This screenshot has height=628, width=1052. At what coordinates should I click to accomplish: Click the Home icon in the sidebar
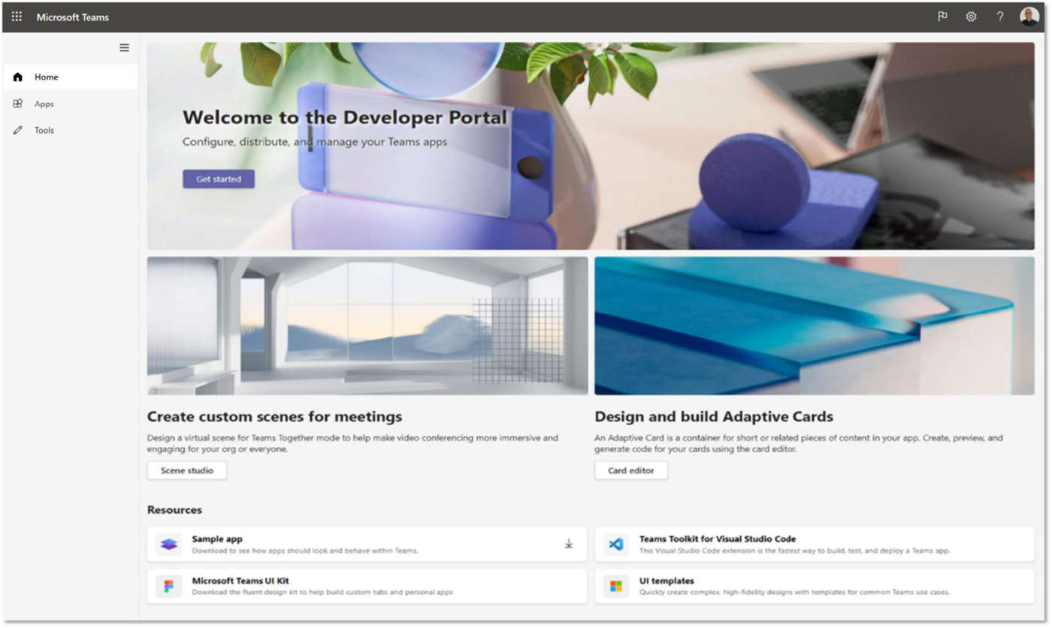(17, 76)
